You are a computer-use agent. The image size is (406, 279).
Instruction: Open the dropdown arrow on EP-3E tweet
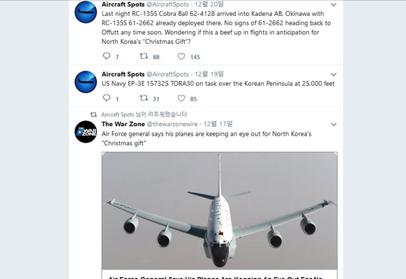[334, 74]
